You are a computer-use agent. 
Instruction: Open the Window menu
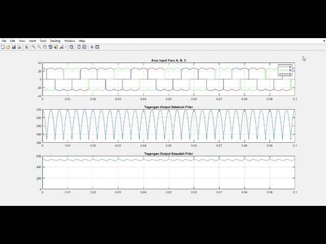[69, 41]
